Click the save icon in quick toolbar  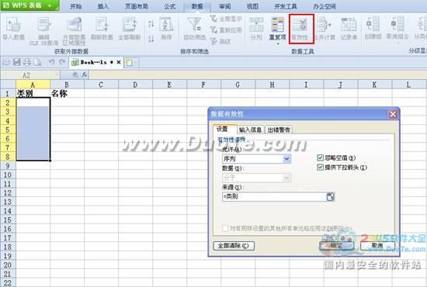point(16,63)
